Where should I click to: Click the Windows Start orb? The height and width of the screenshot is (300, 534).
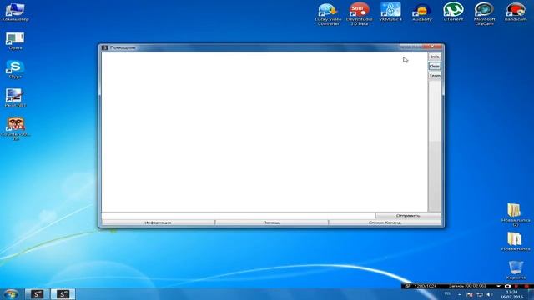point(11,294)
